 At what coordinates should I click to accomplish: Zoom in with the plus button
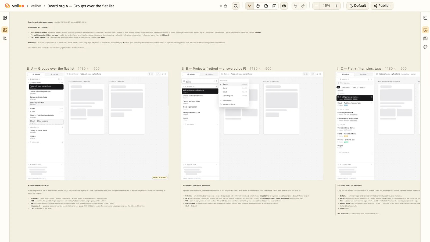[x=337, y=6]
